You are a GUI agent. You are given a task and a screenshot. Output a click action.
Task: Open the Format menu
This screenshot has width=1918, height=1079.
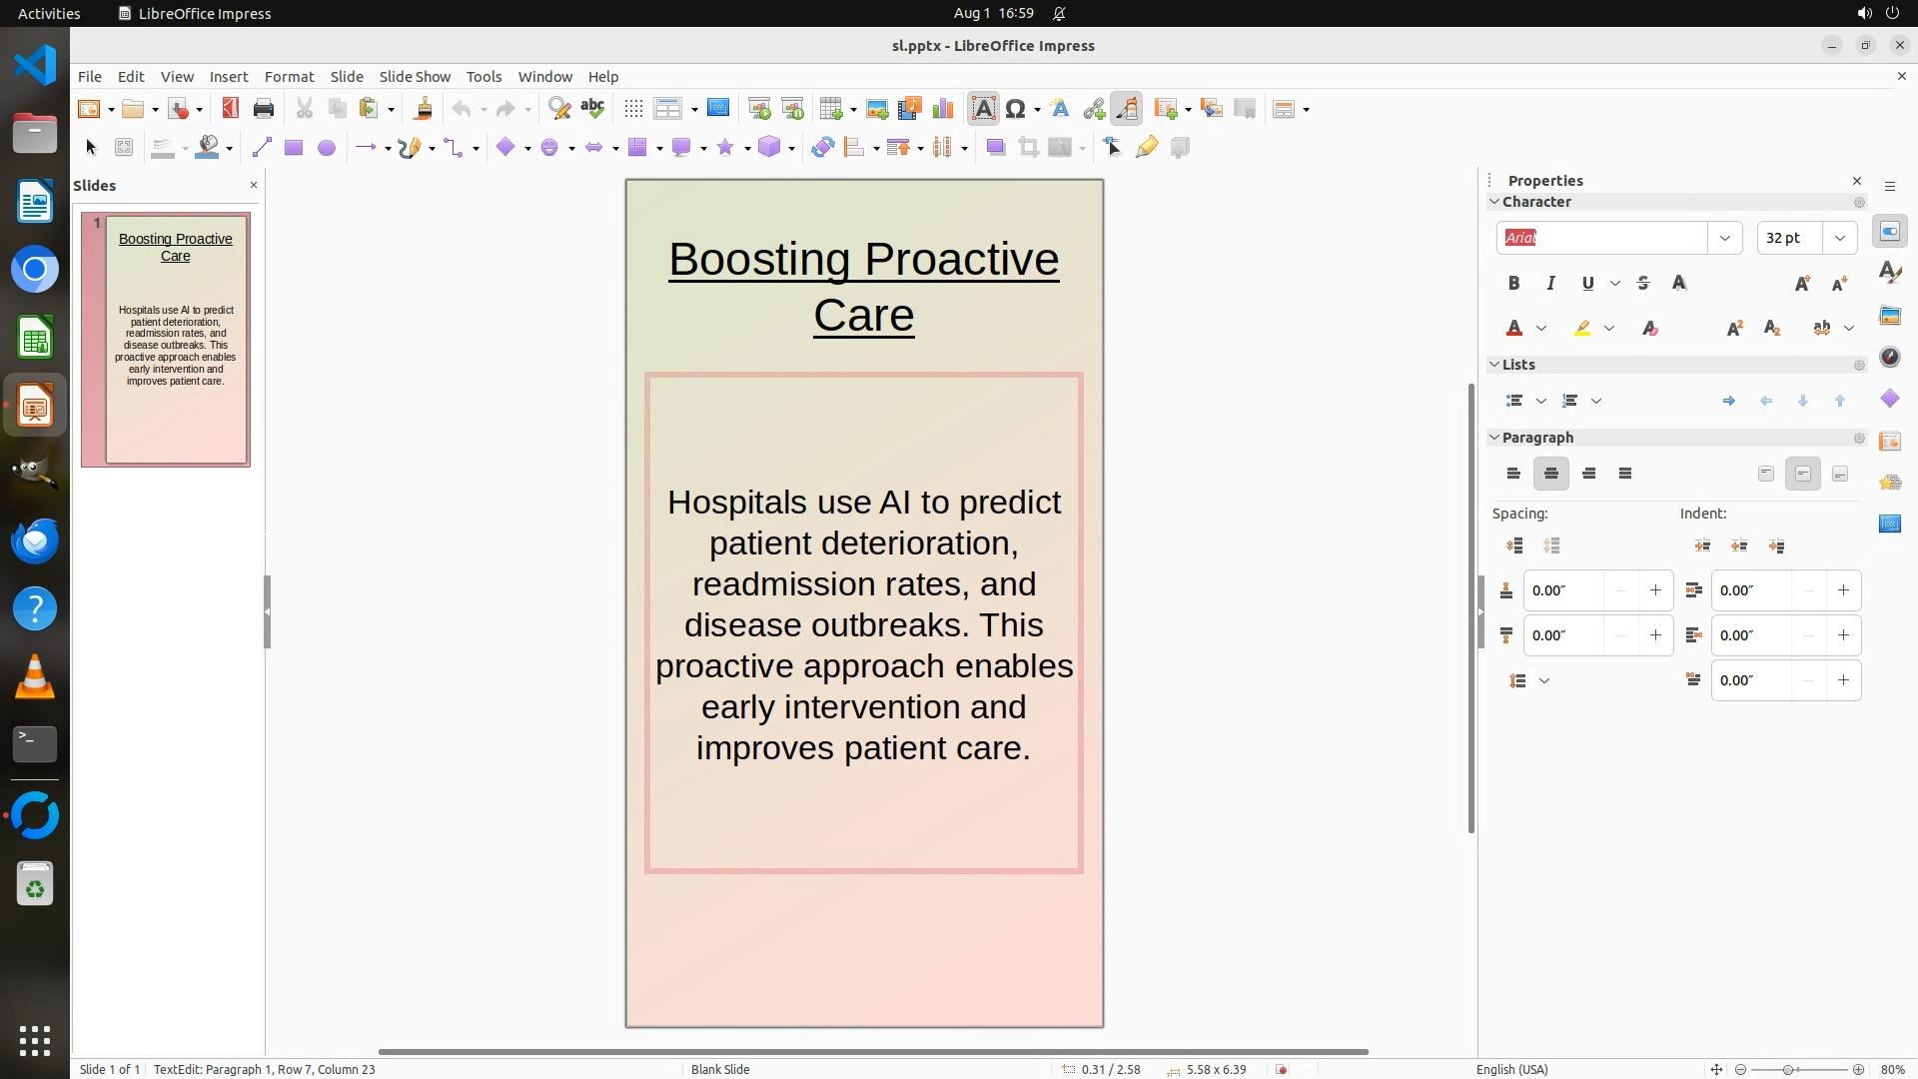tap(289, 77)
